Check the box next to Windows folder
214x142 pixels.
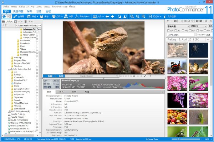pos(37,66)
